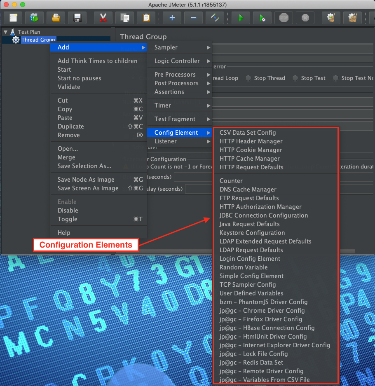375x386 pixels.
Task: Select Config Element in Add submenu
Action: point(180,132)
